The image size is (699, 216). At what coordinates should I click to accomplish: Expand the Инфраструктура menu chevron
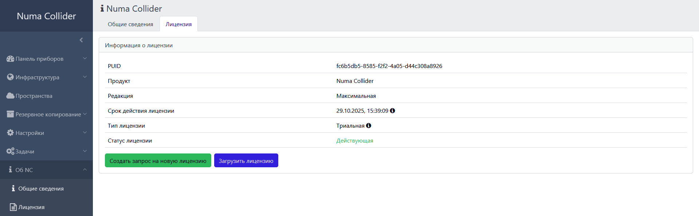pyautogui.click(x=85, y=77)
